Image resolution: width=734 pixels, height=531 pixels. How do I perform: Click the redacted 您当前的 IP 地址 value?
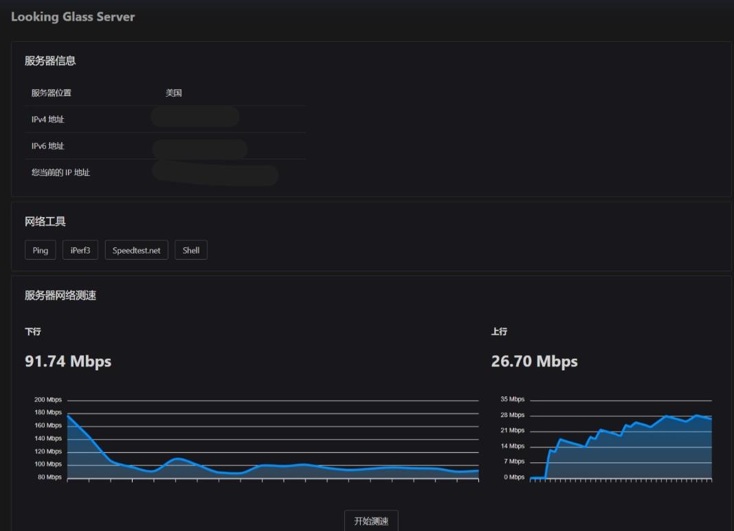(x=215, y=173)
